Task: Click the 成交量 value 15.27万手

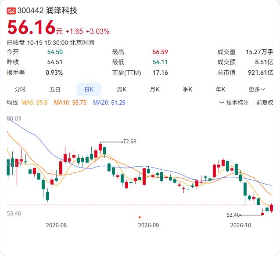Action: point(259,52)
